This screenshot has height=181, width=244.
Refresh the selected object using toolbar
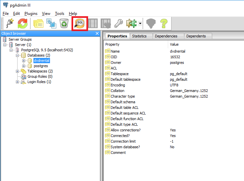23,23
